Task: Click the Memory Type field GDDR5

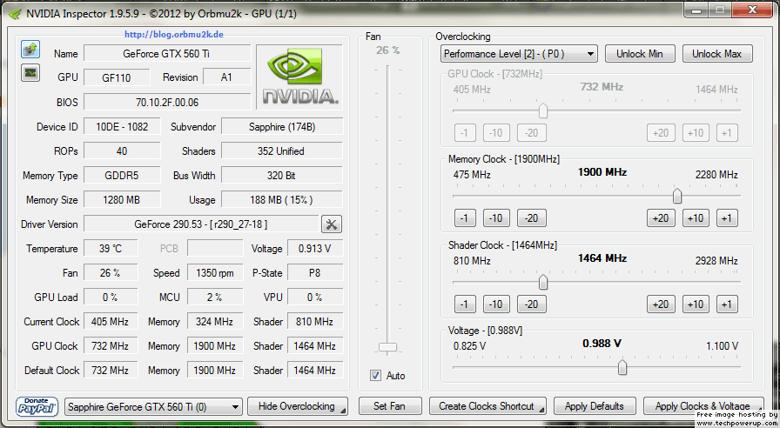Action: [122, 176]
